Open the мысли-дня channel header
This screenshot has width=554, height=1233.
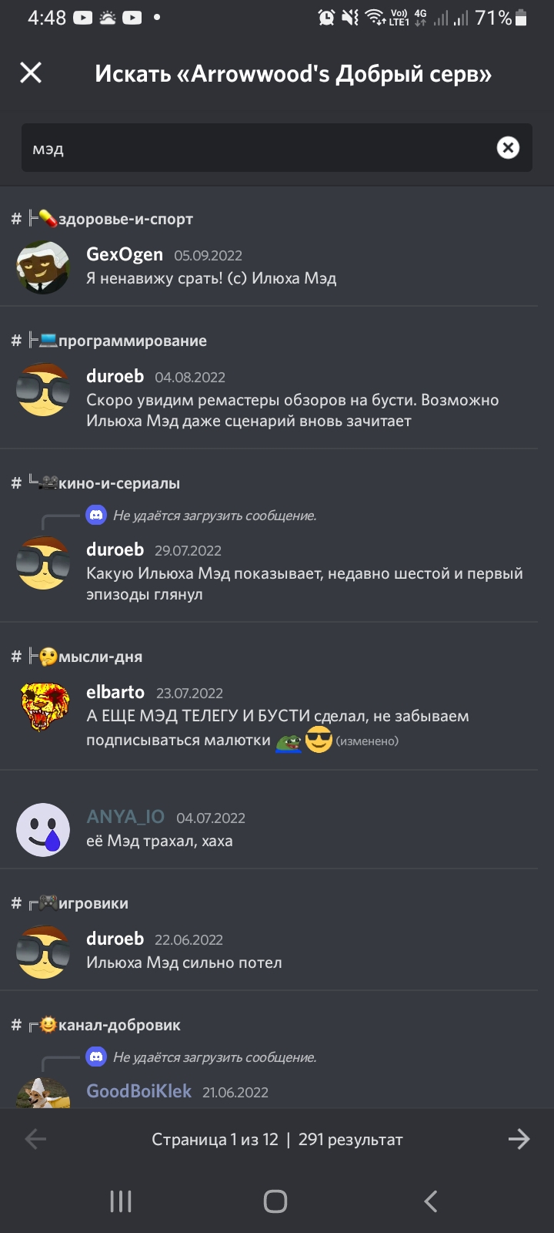[76, 657]
